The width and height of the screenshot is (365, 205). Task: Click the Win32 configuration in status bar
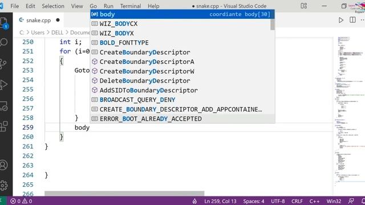(x=334, y=201)
